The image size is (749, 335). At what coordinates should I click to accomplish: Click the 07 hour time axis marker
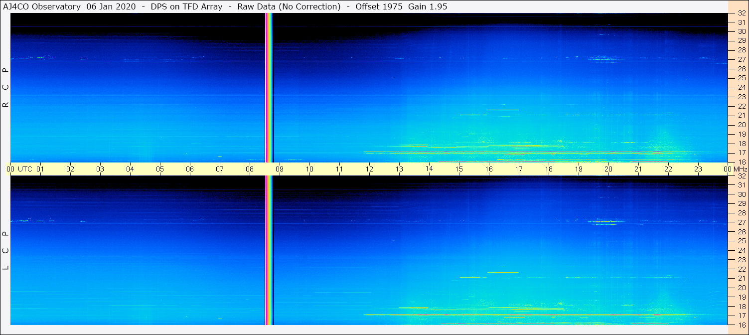(220, 169)
